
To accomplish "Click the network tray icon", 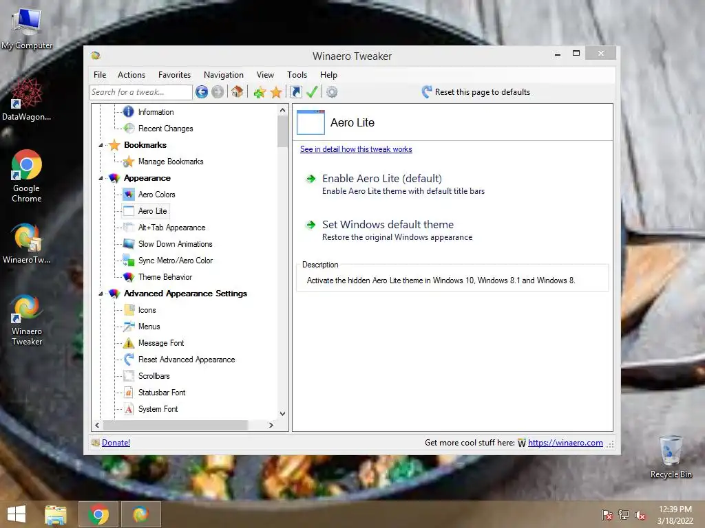I will 623,515.
